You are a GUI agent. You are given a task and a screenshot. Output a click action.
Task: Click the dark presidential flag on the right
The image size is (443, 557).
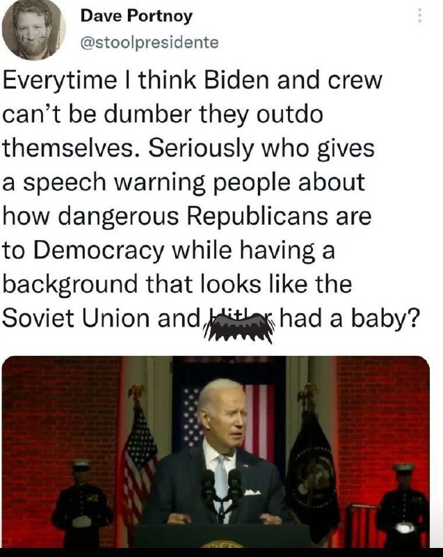point(312,473)
